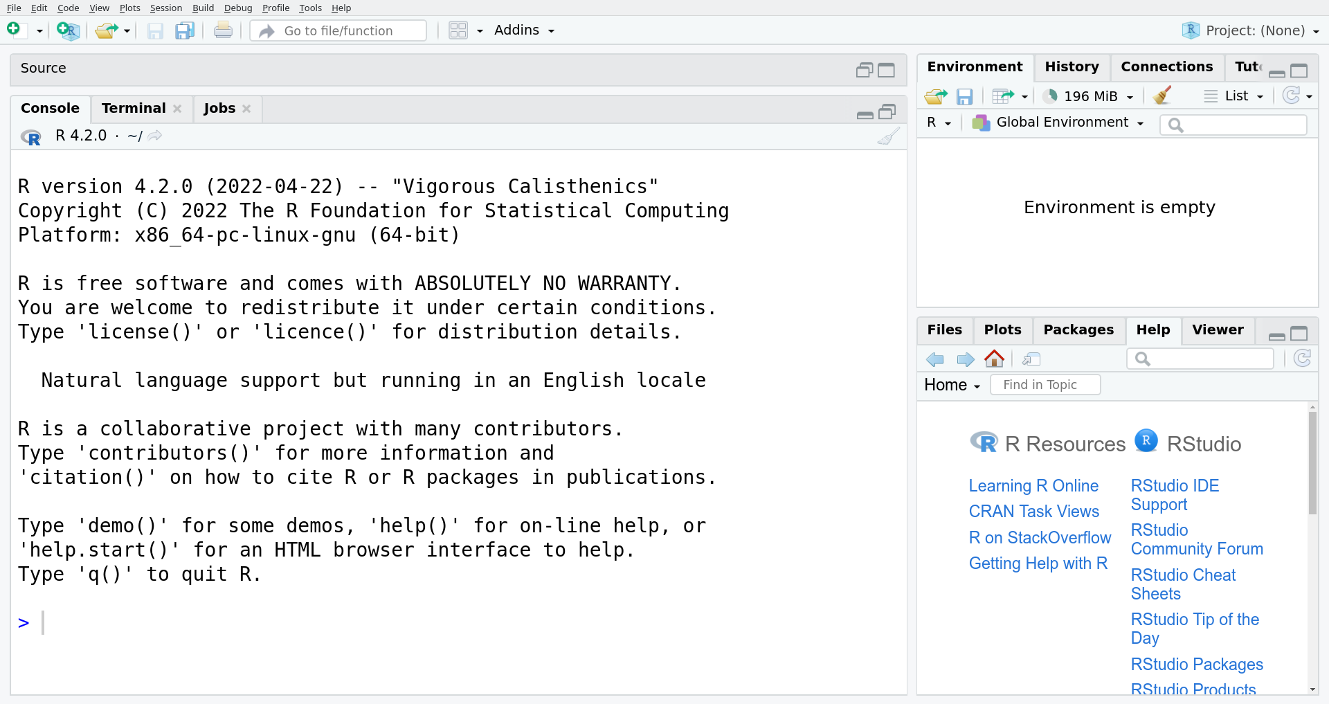Open the Addins dropdown
The image size is (1329, 704).
tap(524, 30)
